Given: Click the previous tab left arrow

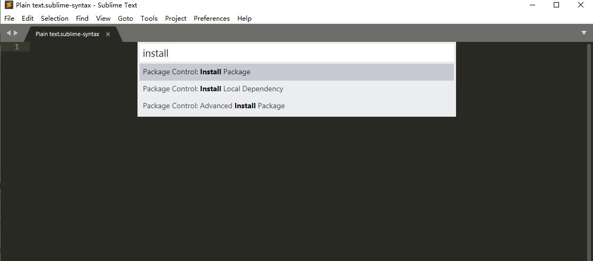Looking at the screenshot, I should pos(8,33).
